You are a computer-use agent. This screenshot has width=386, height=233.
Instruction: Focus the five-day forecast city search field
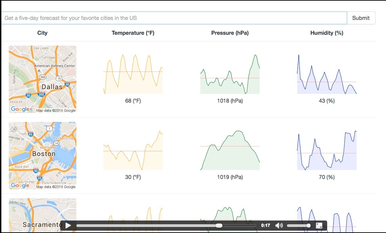[174, 18]
